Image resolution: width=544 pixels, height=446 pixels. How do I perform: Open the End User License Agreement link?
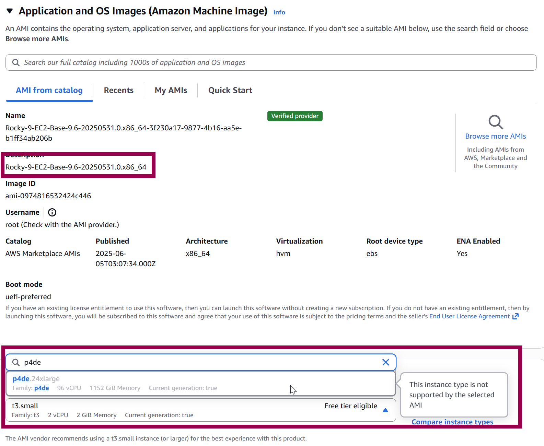point(469,316)
